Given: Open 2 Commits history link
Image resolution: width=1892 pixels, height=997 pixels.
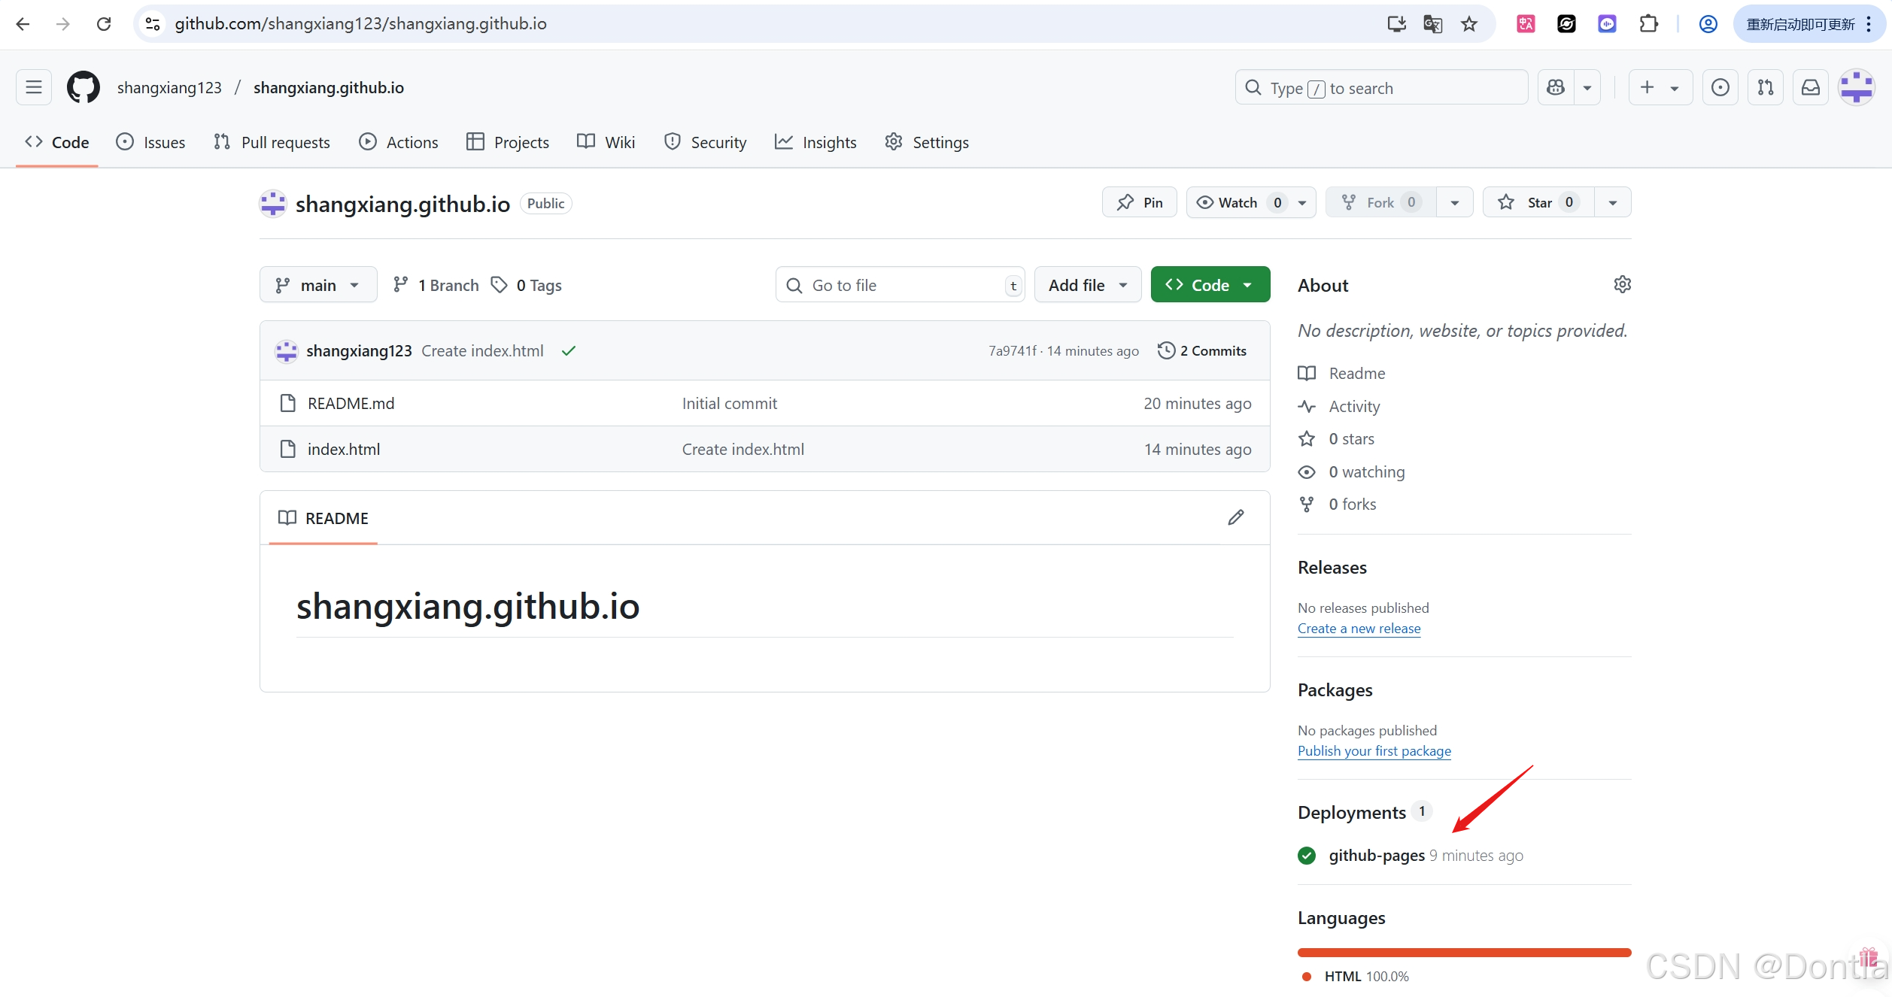Looking at the screenshot, I should [x=1202, y=350].
